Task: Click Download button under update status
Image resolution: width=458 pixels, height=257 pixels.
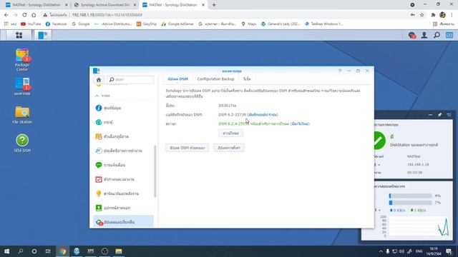Action: pos(230,133)
